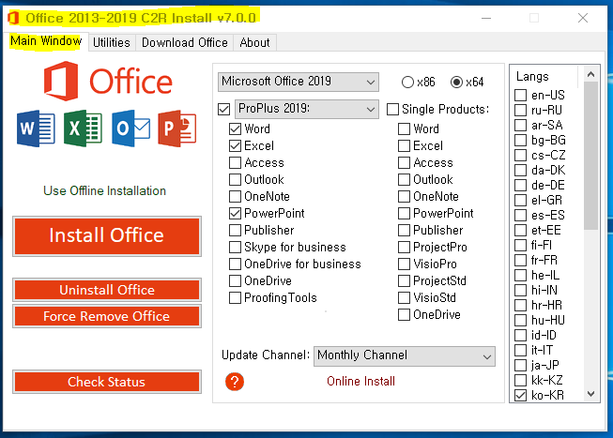The image size is (613, 438).
Task: Click the Langs list scrollbar thumb
Action: click(591, 157)
